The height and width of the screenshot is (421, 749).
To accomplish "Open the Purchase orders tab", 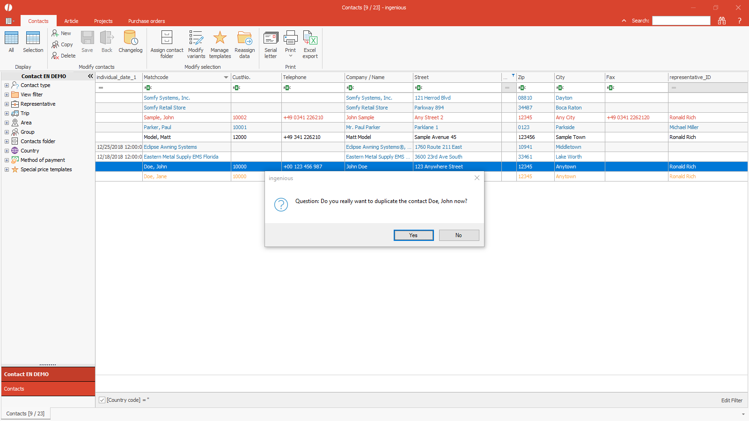I will (147, 21).
